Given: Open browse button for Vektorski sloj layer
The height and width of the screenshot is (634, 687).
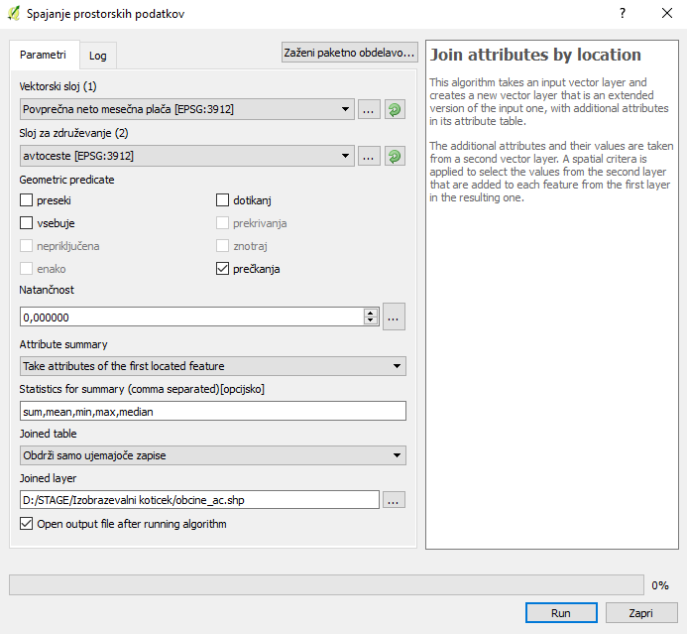Looking at the screenshot, I should coord(369,110).
